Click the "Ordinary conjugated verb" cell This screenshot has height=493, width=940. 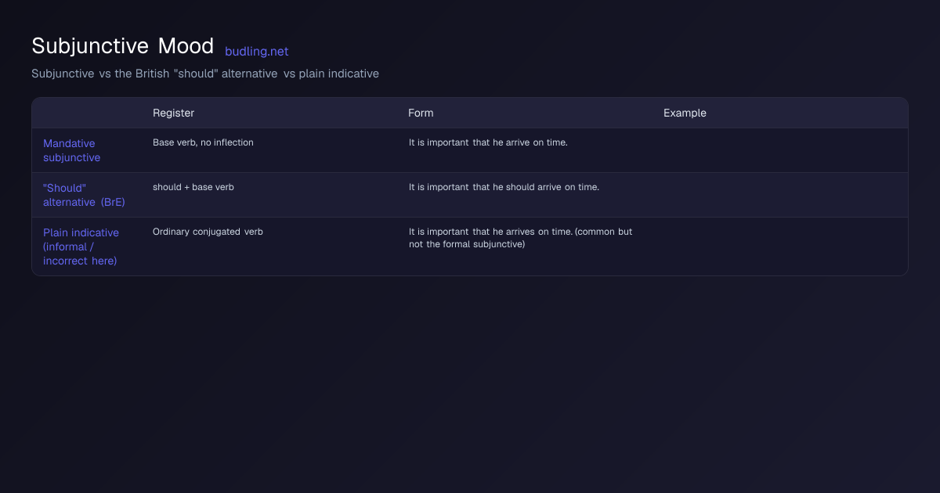coord(208,232)
